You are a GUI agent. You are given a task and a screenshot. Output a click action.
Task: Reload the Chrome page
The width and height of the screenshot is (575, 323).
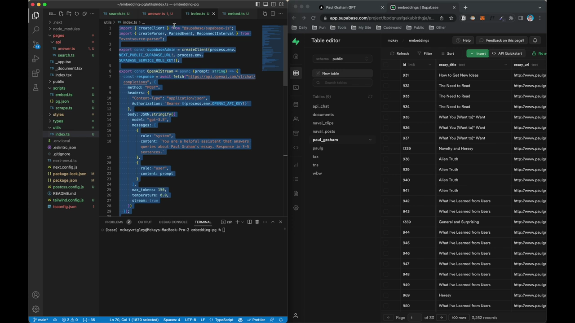point(313,18)
